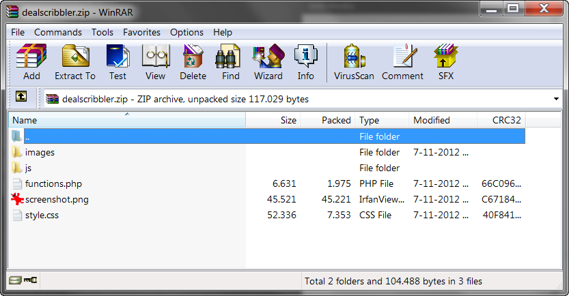Click packed value 7.353

(339, 216)
